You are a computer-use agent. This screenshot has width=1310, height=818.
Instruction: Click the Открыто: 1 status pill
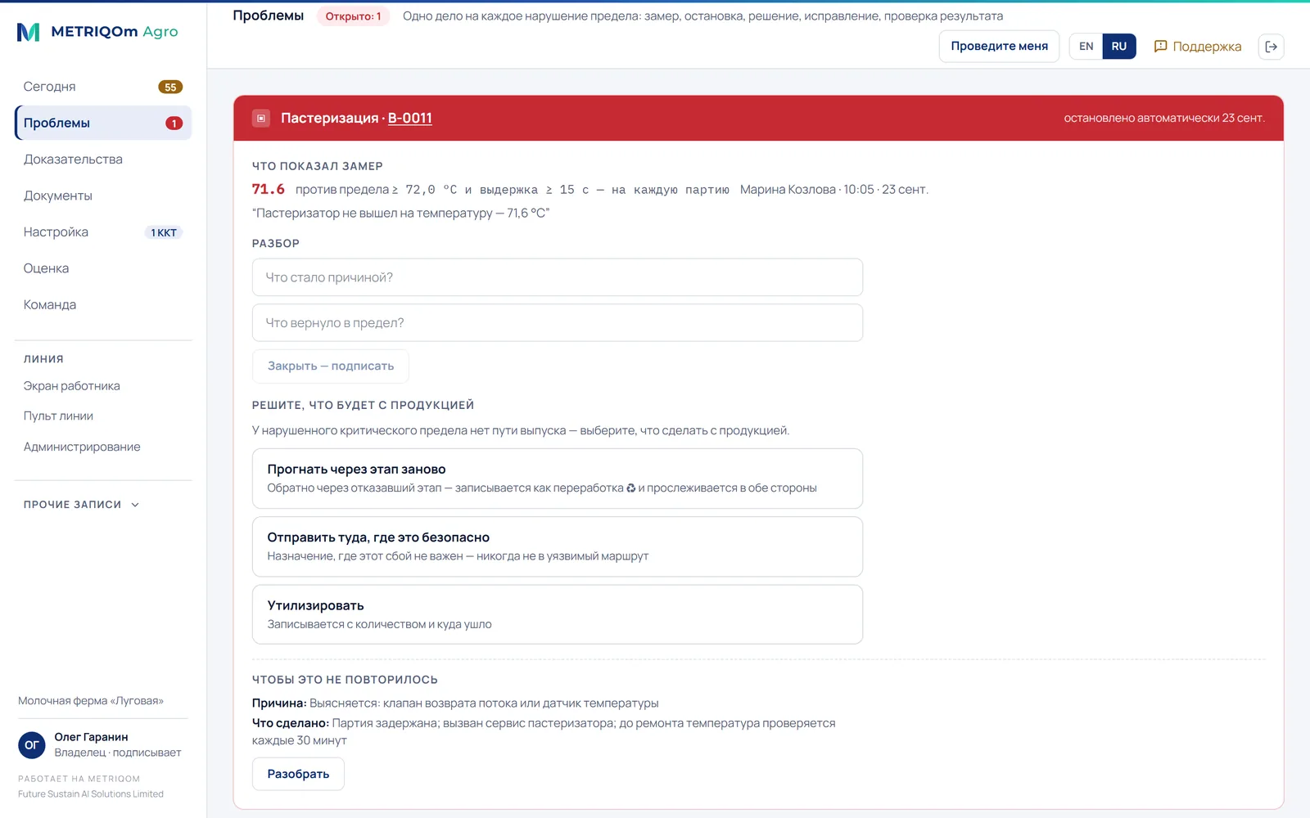pyautogui.click(x=353, y=16)
